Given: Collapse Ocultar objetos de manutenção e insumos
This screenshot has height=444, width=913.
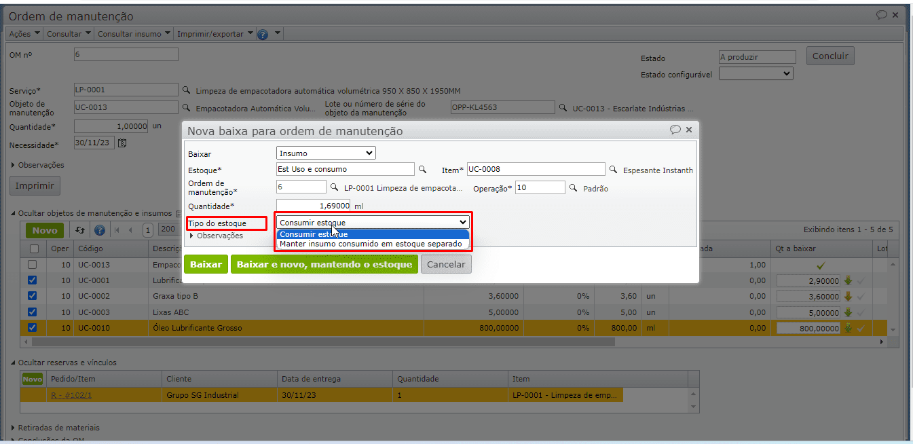Looking at the screenshot, I should [90, 213].
